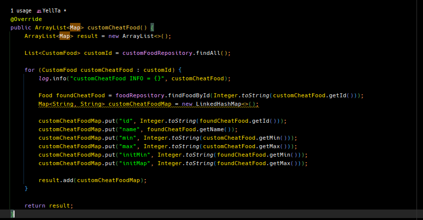Click the return result statement
423x220 pixels.
click(x=49, y=206)
